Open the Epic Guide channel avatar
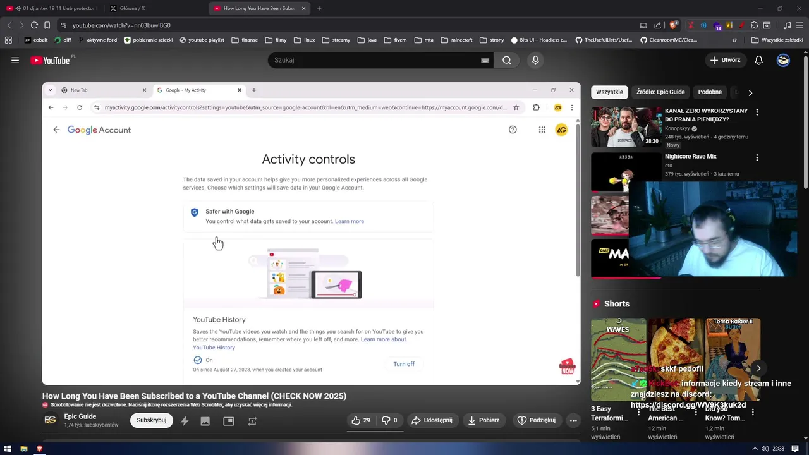809x455 pixels. [51, 420]
